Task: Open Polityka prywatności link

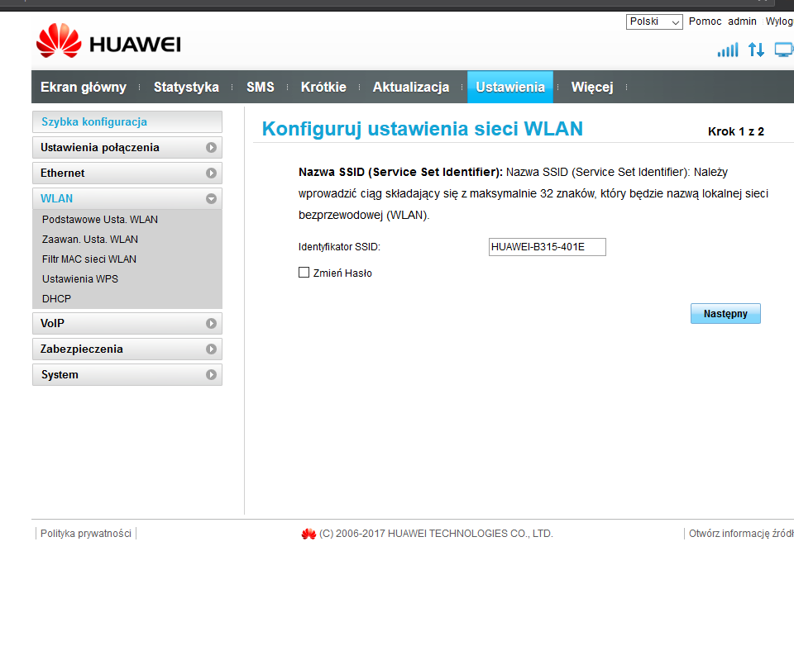Action: point(85,534)
